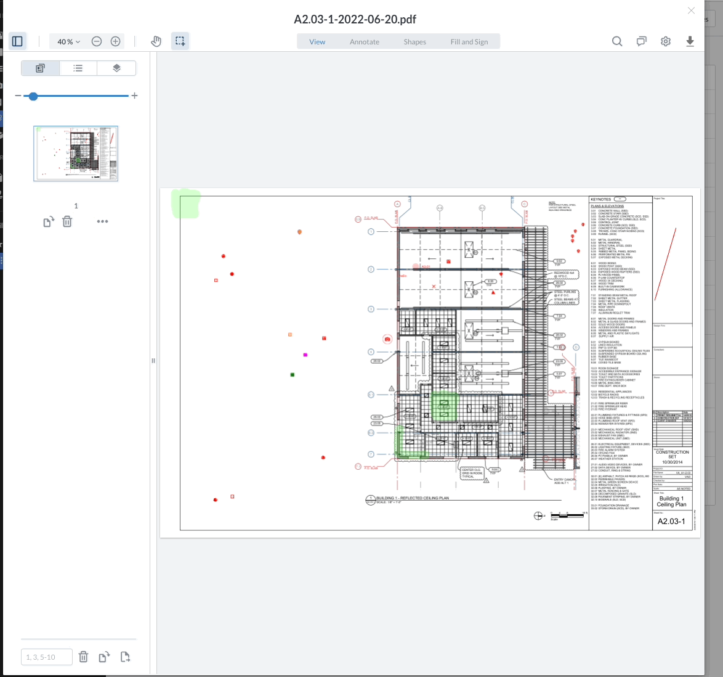Select the Shapes mode
This screenshot has width=723, height=677.
click(414, 41)
